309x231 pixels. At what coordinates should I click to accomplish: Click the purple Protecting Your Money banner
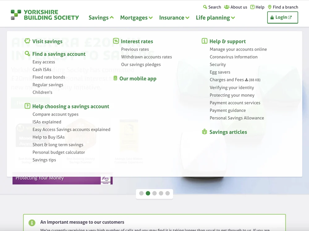click(62, 178)
